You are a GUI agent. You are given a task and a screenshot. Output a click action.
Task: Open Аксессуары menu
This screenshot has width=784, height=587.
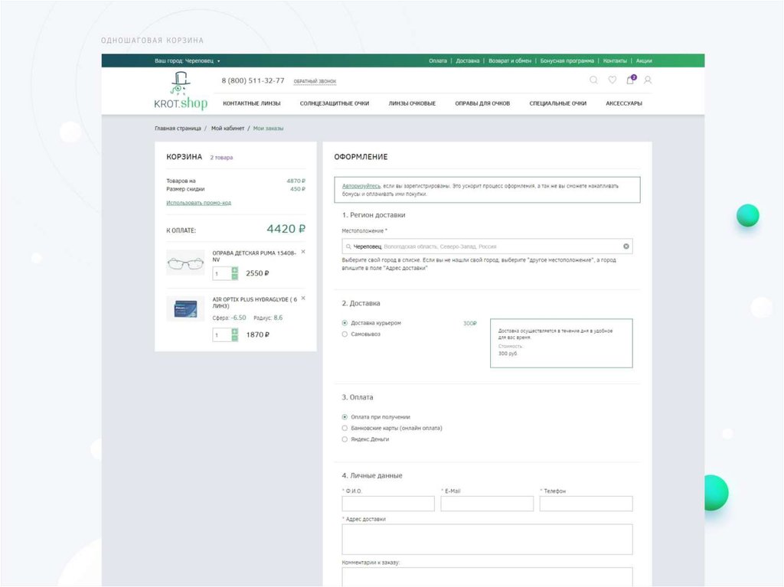(624, 103)
